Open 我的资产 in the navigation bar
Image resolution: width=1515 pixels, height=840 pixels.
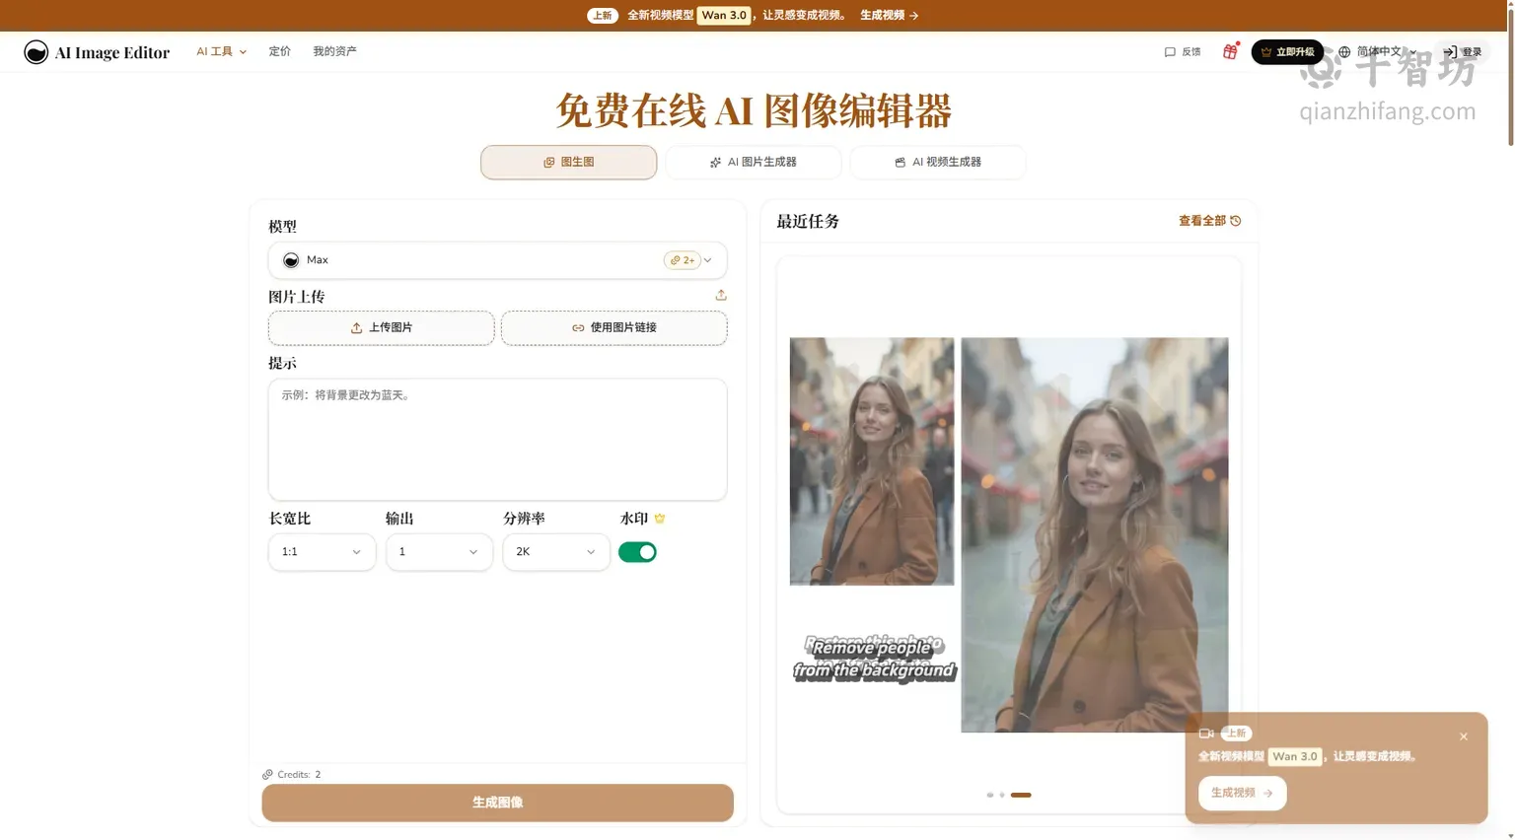[334, 51]
